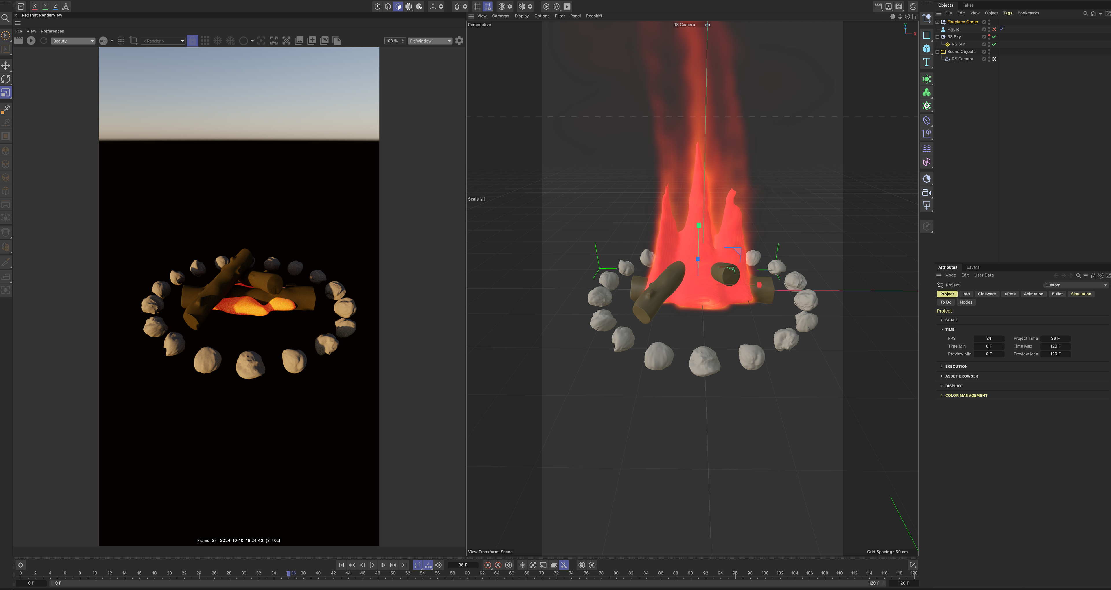1111x590 pixels.
Task: Open the viewport Cameras menu
Action: (x=500, y=16)
